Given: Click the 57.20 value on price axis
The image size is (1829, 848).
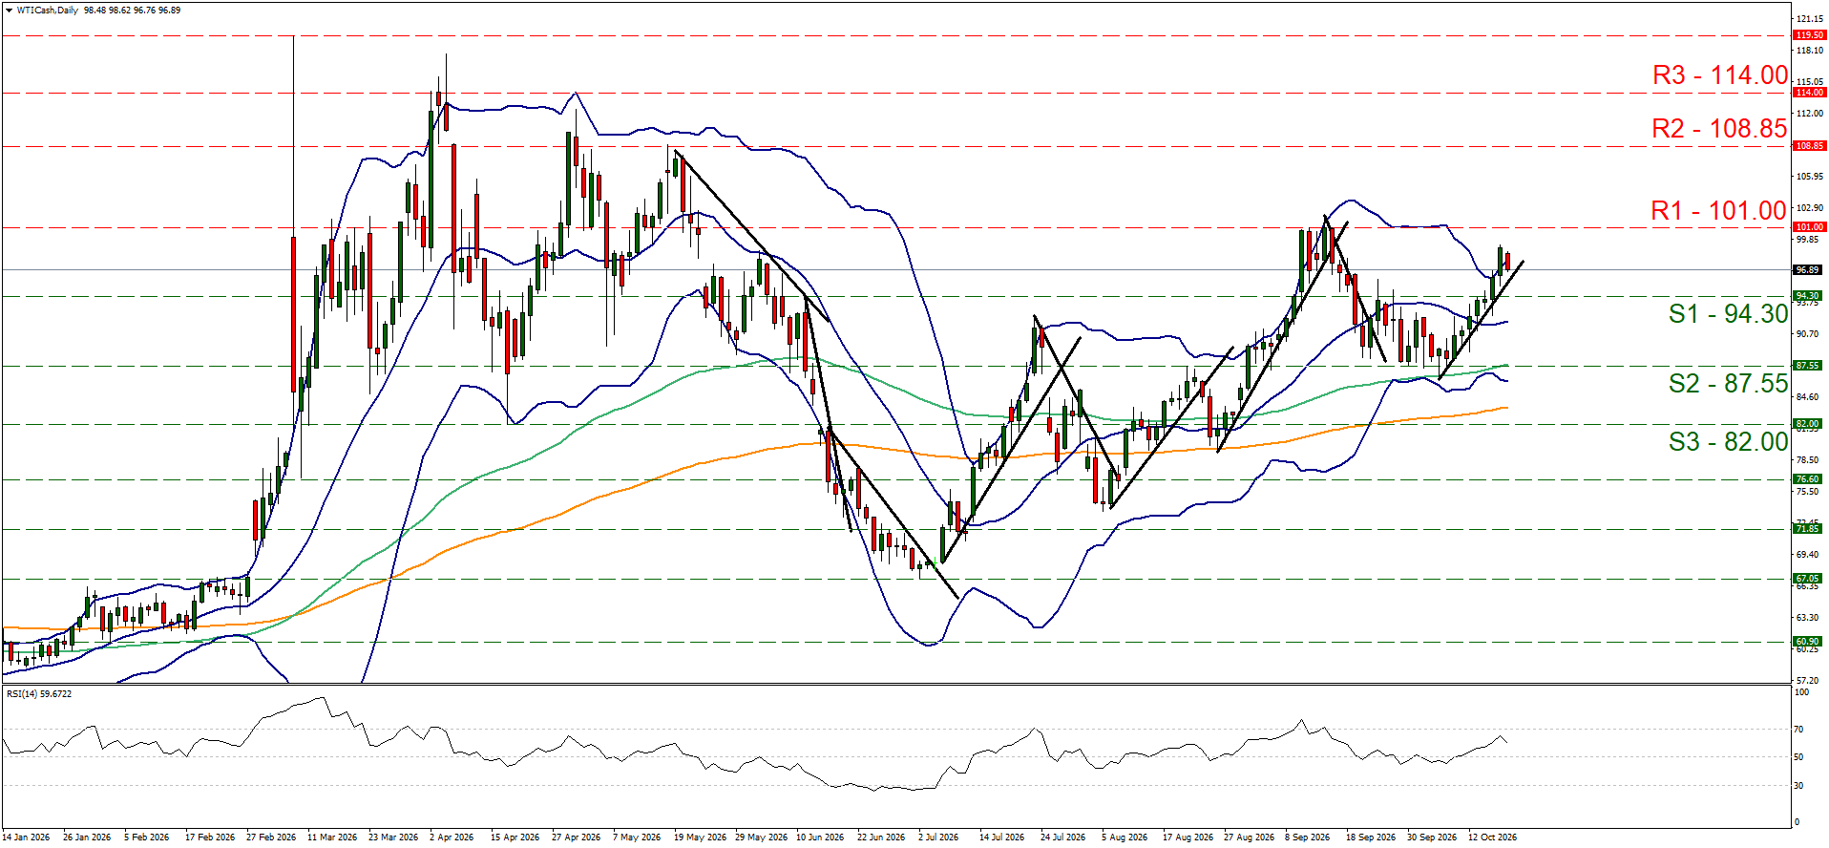Looking at the screenshot, I should point(1807,681).
